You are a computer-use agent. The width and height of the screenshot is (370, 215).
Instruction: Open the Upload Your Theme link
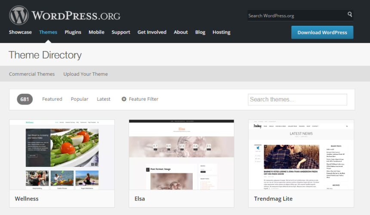[86, 74]
